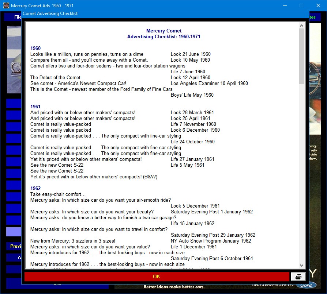Click the 'Life 27 January 1961' source entry

(192, 159)
